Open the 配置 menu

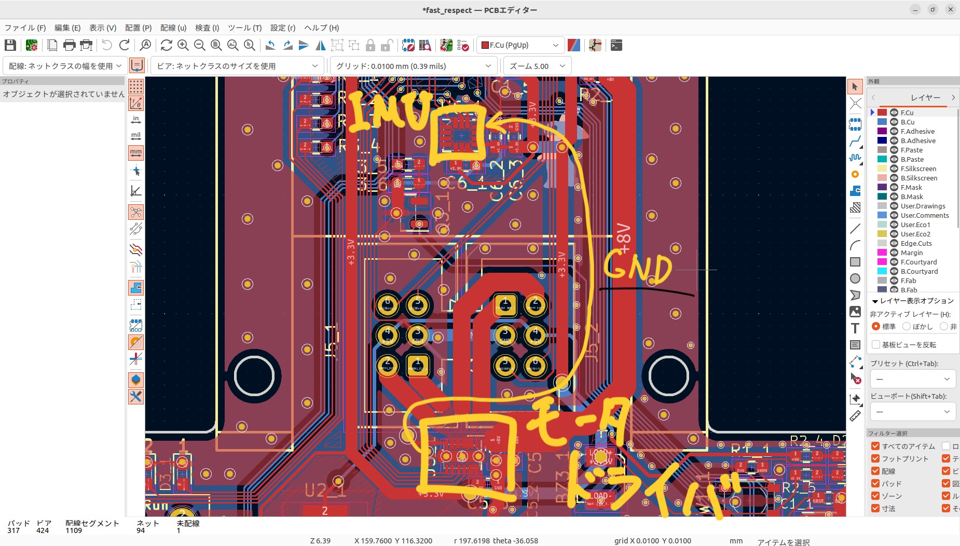click(x=138, y=28)
